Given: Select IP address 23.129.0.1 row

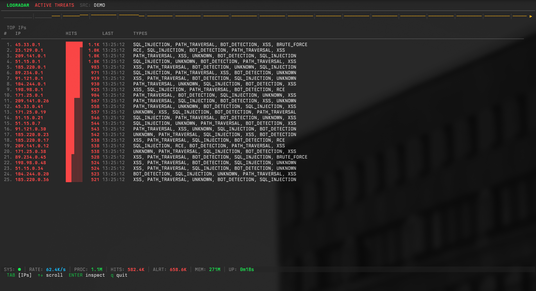Looking at the screenshot, I should 29,50.
